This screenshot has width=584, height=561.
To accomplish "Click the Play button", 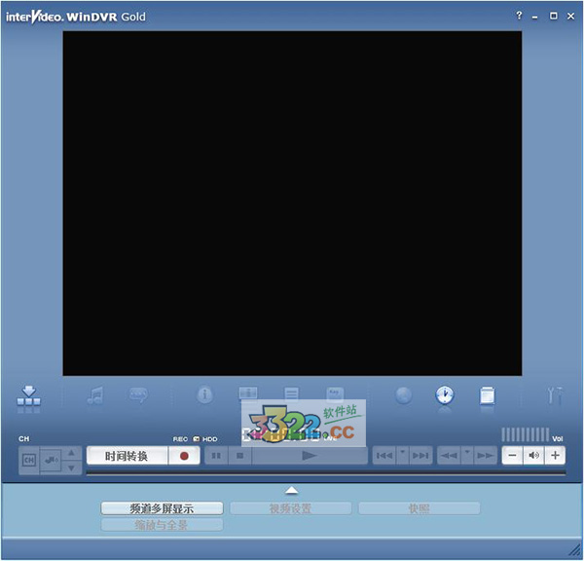I will pos(310,456).
